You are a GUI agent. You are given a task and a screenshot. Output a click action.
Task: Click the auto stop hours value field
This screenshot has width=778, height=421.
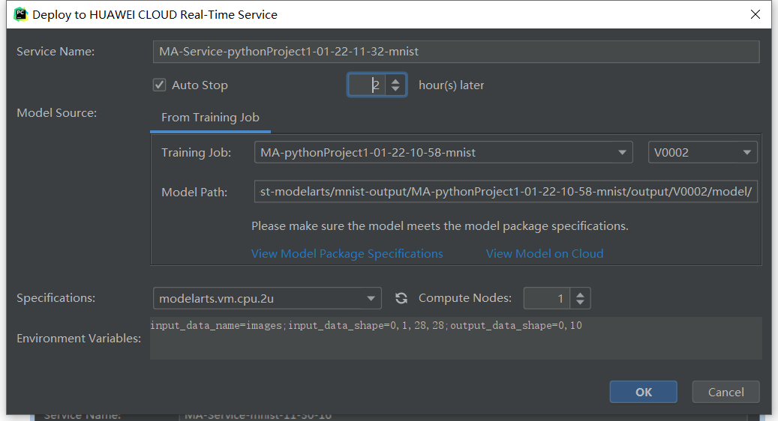tap(368, 85)
